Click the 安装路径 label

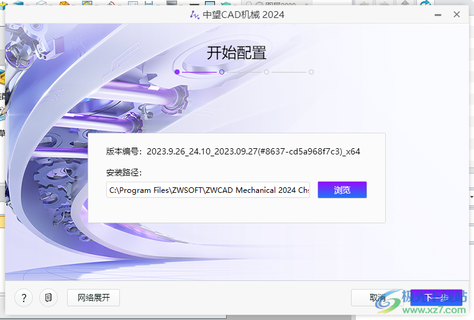tap(124, 172)
